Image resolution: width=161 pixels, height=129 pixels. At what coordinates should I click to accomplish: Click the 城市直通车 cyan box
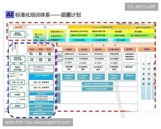point(122,40)
